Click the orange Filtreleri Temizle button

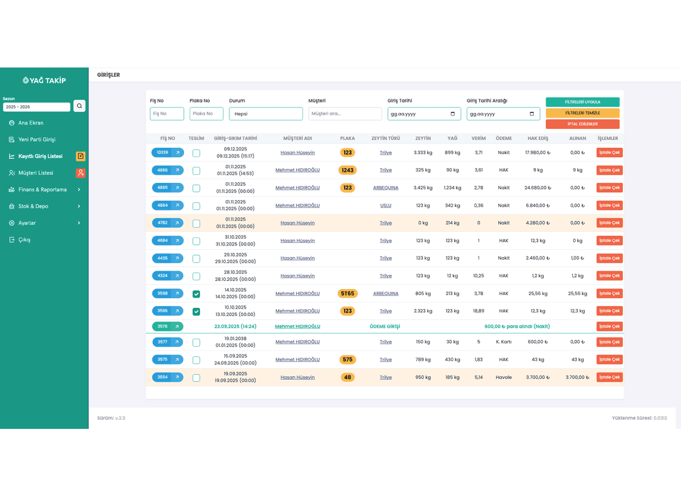click(x=582, y=113)
